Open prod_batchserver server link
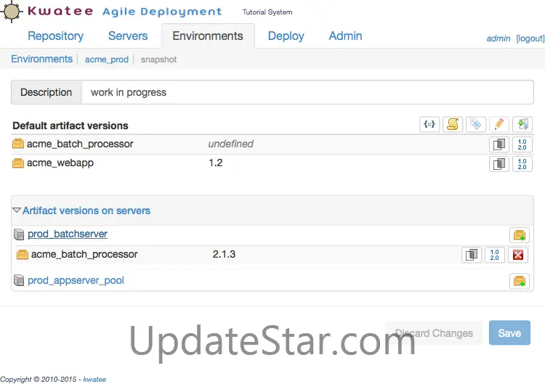This screenshot has width=545, height=384. (x=68, y=234)
